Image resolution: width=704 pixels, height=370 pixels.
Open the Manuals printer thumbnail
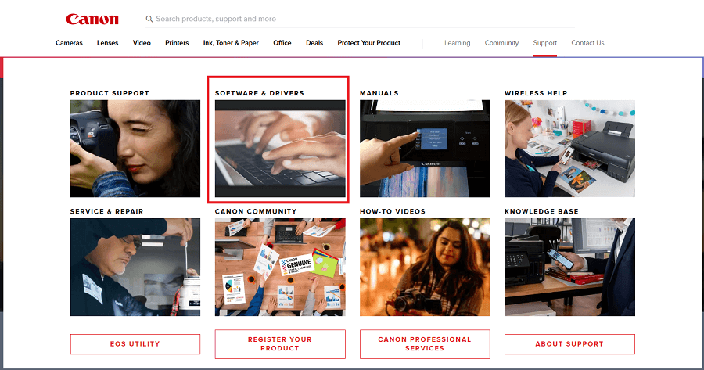(425, 148)
